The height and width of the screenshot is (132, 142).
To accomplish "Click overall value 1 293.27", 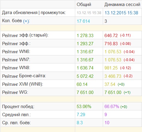I will 85,44.
